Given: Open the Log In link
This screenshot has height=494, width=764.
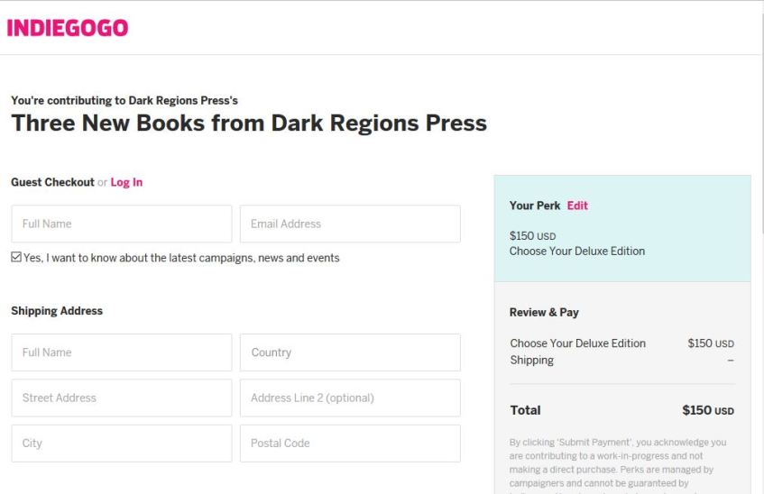Looking at the screenshot, I should click(126, 182).
